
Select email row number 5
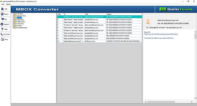point(99,28)
